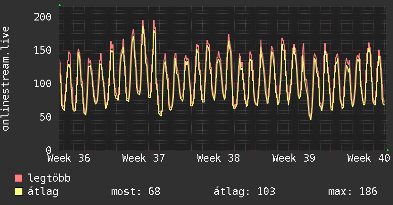Click the Week 40 axis label
The width and height of the screenshot is (393, 205).
click(x=368, y=158)
